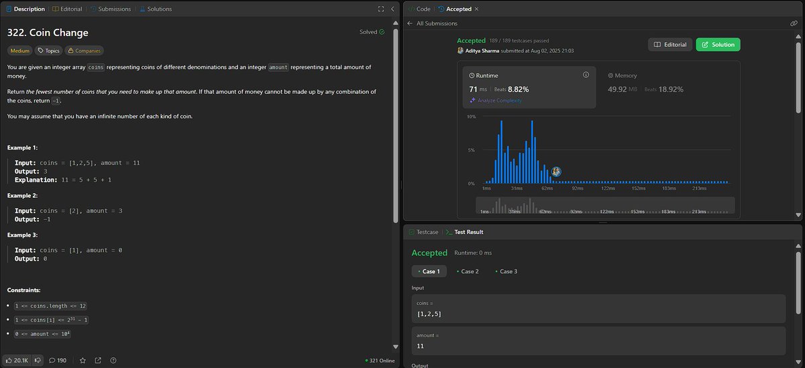The width and height of the screenshot is (805, 368).
Task: Select the Test Result tab
Action: [464, 232]
